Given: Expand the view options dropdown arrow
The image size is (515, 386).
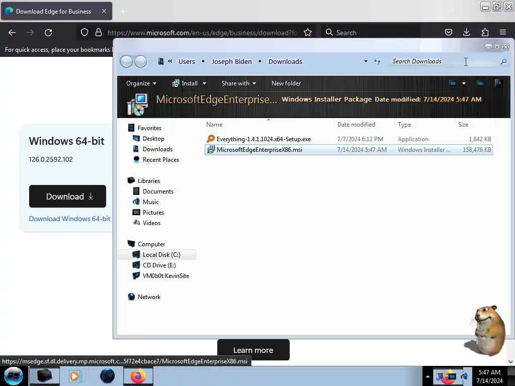Looking at the screenshot, I should pos(464,83).
